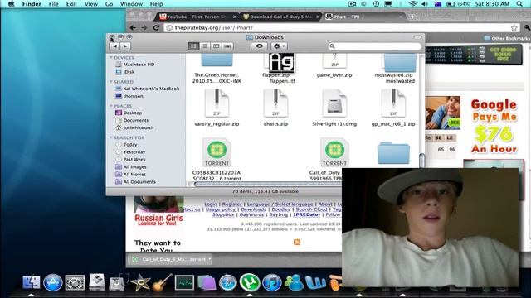
Task: Open volume control in menu bar
Action: click(425, 4)
